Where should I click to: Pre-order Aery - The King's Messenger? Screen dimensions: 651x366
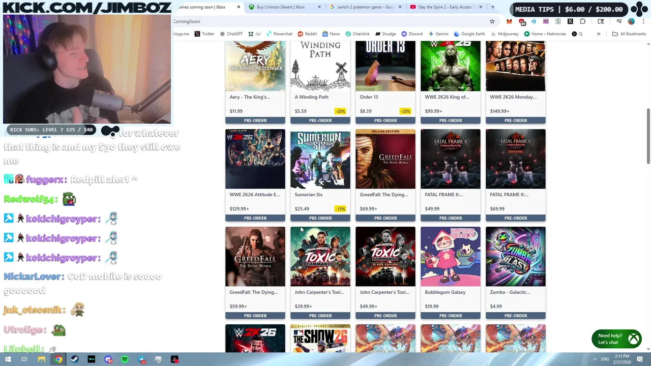tap(255, 120)
